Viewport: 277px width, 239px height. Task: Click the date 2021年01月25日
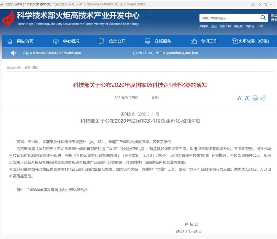point(126,97)
